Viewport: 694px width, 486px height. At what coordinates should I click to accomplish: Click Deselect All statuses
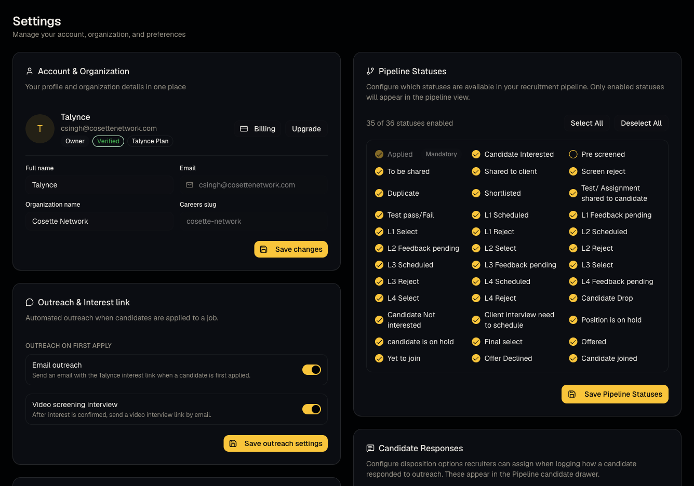tap(642, 123)
